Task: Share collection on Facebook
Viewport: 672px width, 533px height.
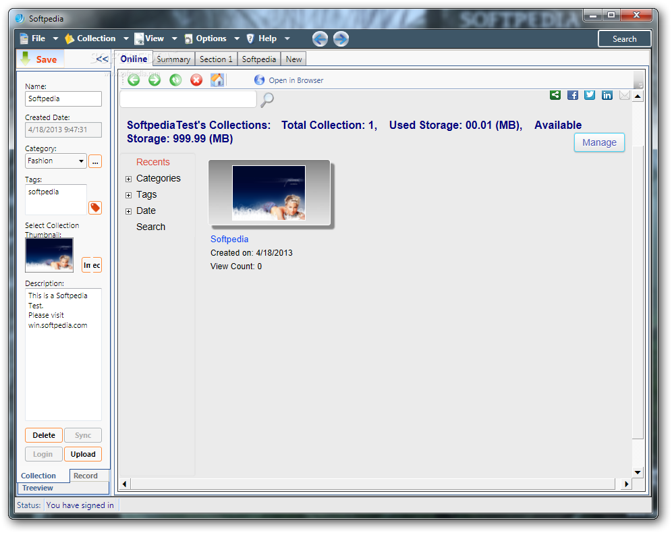Action: [573, 95]
